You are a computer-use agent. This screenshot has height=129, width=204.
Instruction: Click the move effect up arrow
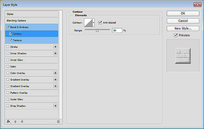point(15,122)
